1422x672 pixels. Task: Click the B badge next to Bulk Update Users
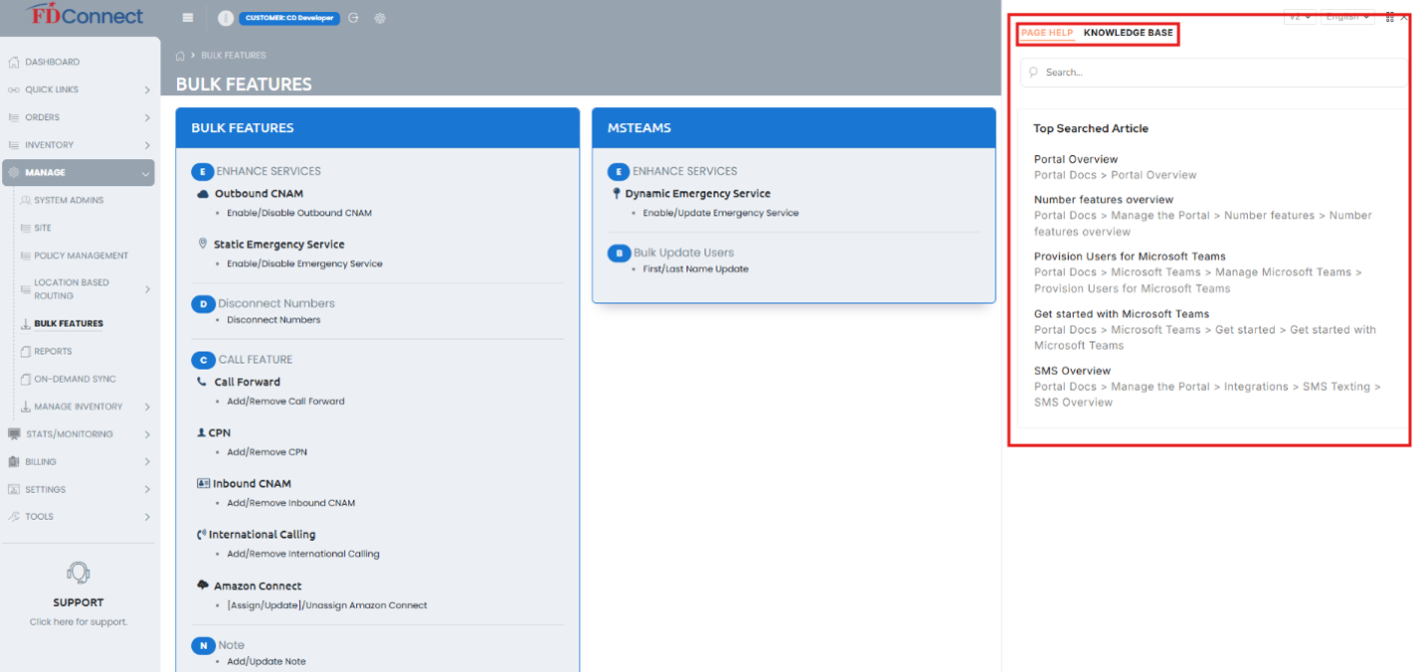click(620, 252)
